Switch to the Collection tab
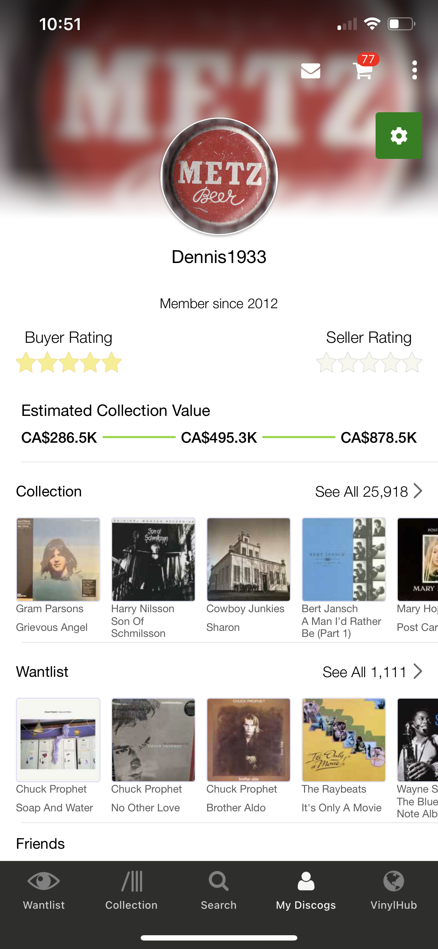 click(x=132, y=890)
